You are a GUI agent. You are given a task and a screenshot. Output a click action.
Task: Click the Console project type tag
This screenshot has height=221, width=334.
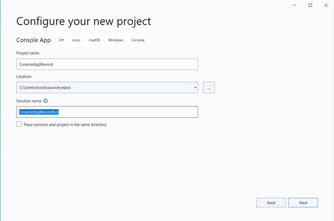click(138, 40)
